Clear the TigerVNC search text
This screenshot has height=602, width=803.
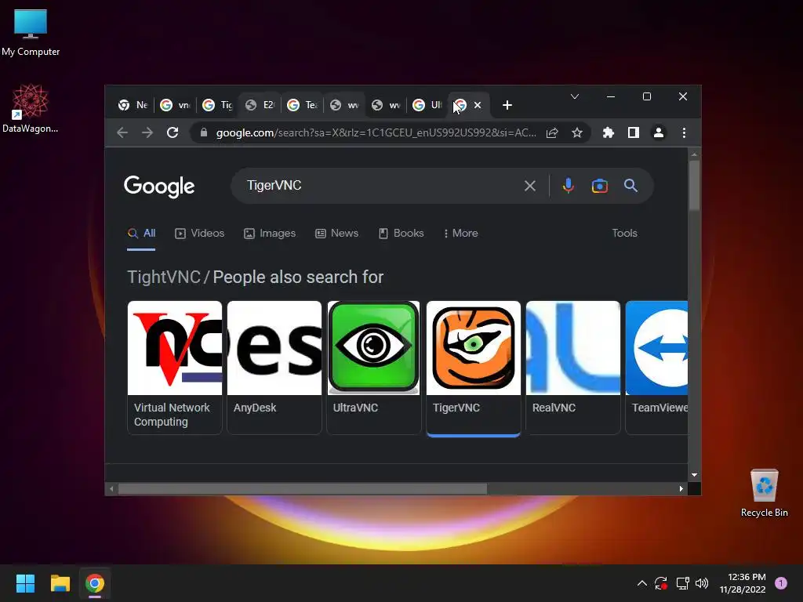(x=530, y=185)
